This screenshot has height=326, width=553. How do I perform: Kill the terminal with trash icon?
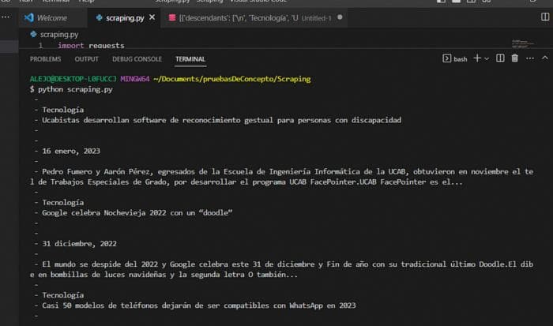(x=515, y=58)
